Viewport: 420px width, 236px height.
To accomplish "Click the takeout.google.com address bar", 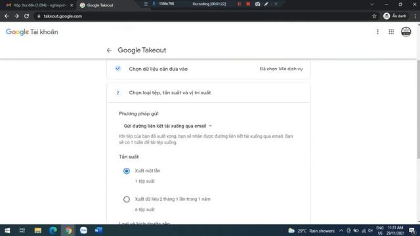I will [203, 16].
